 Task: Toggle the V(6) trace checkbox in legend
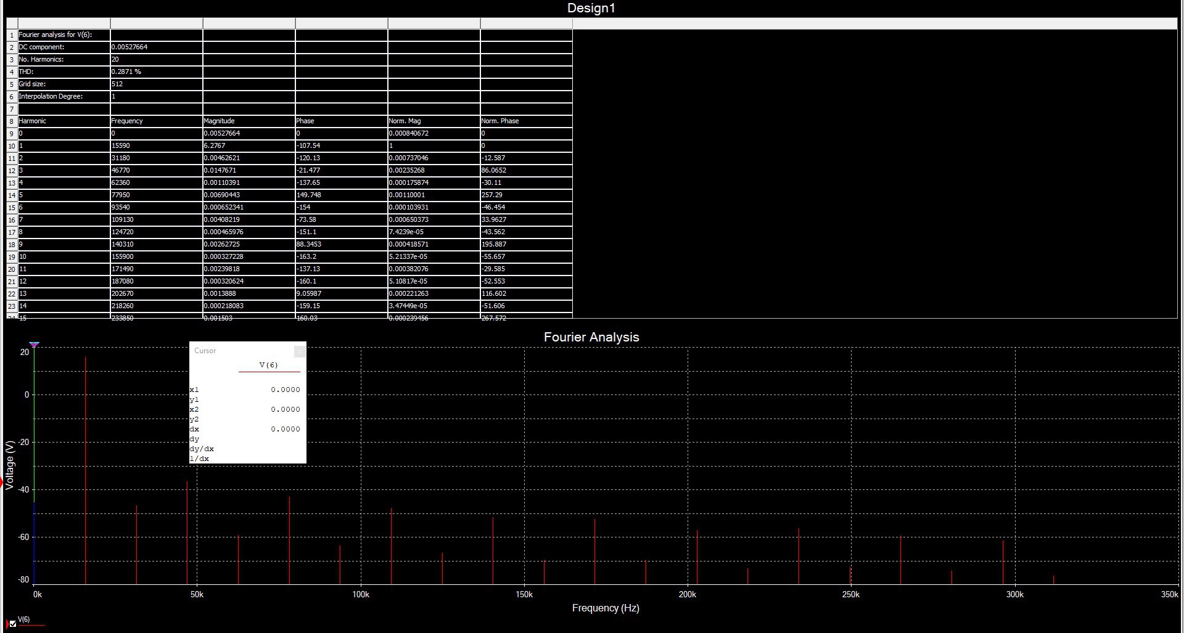click(13, 624)
